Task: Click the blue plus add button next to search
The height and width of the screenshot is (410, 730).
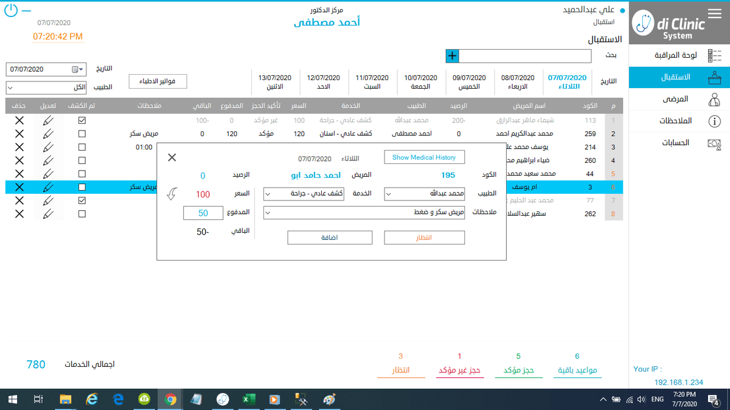Action: tap(452, 56)
